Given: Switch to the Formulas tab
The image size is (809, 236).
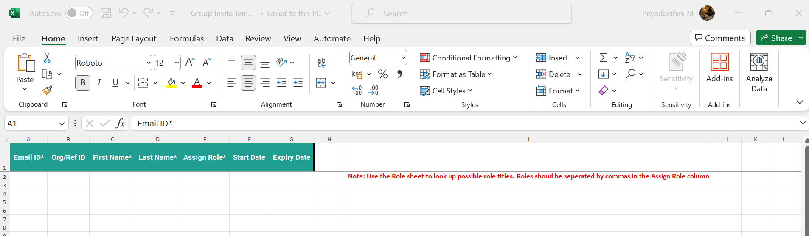Looking at the screenshot, I should (x=187, y=38).
